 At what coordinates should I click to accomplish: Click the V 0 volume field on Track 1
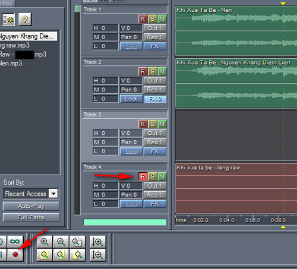click(x=131, y=28)
